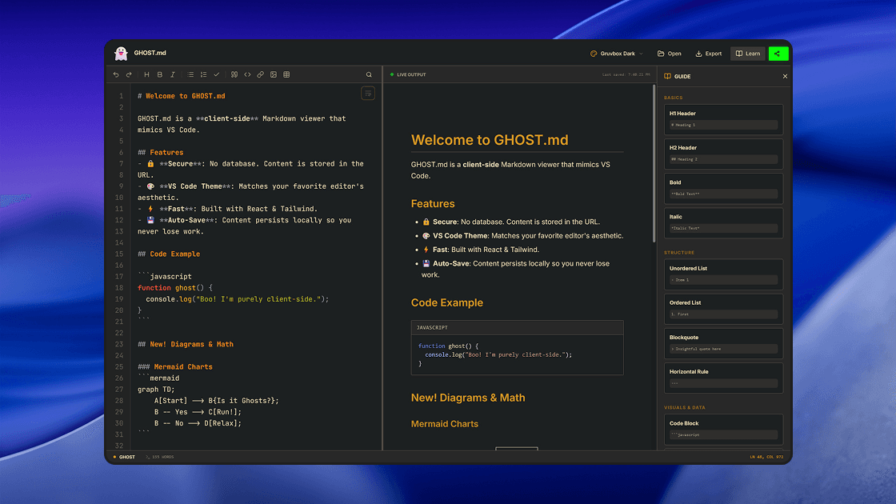
Task: Click the JAVASCRIPT code block label
Action: (x=432, y=328)
